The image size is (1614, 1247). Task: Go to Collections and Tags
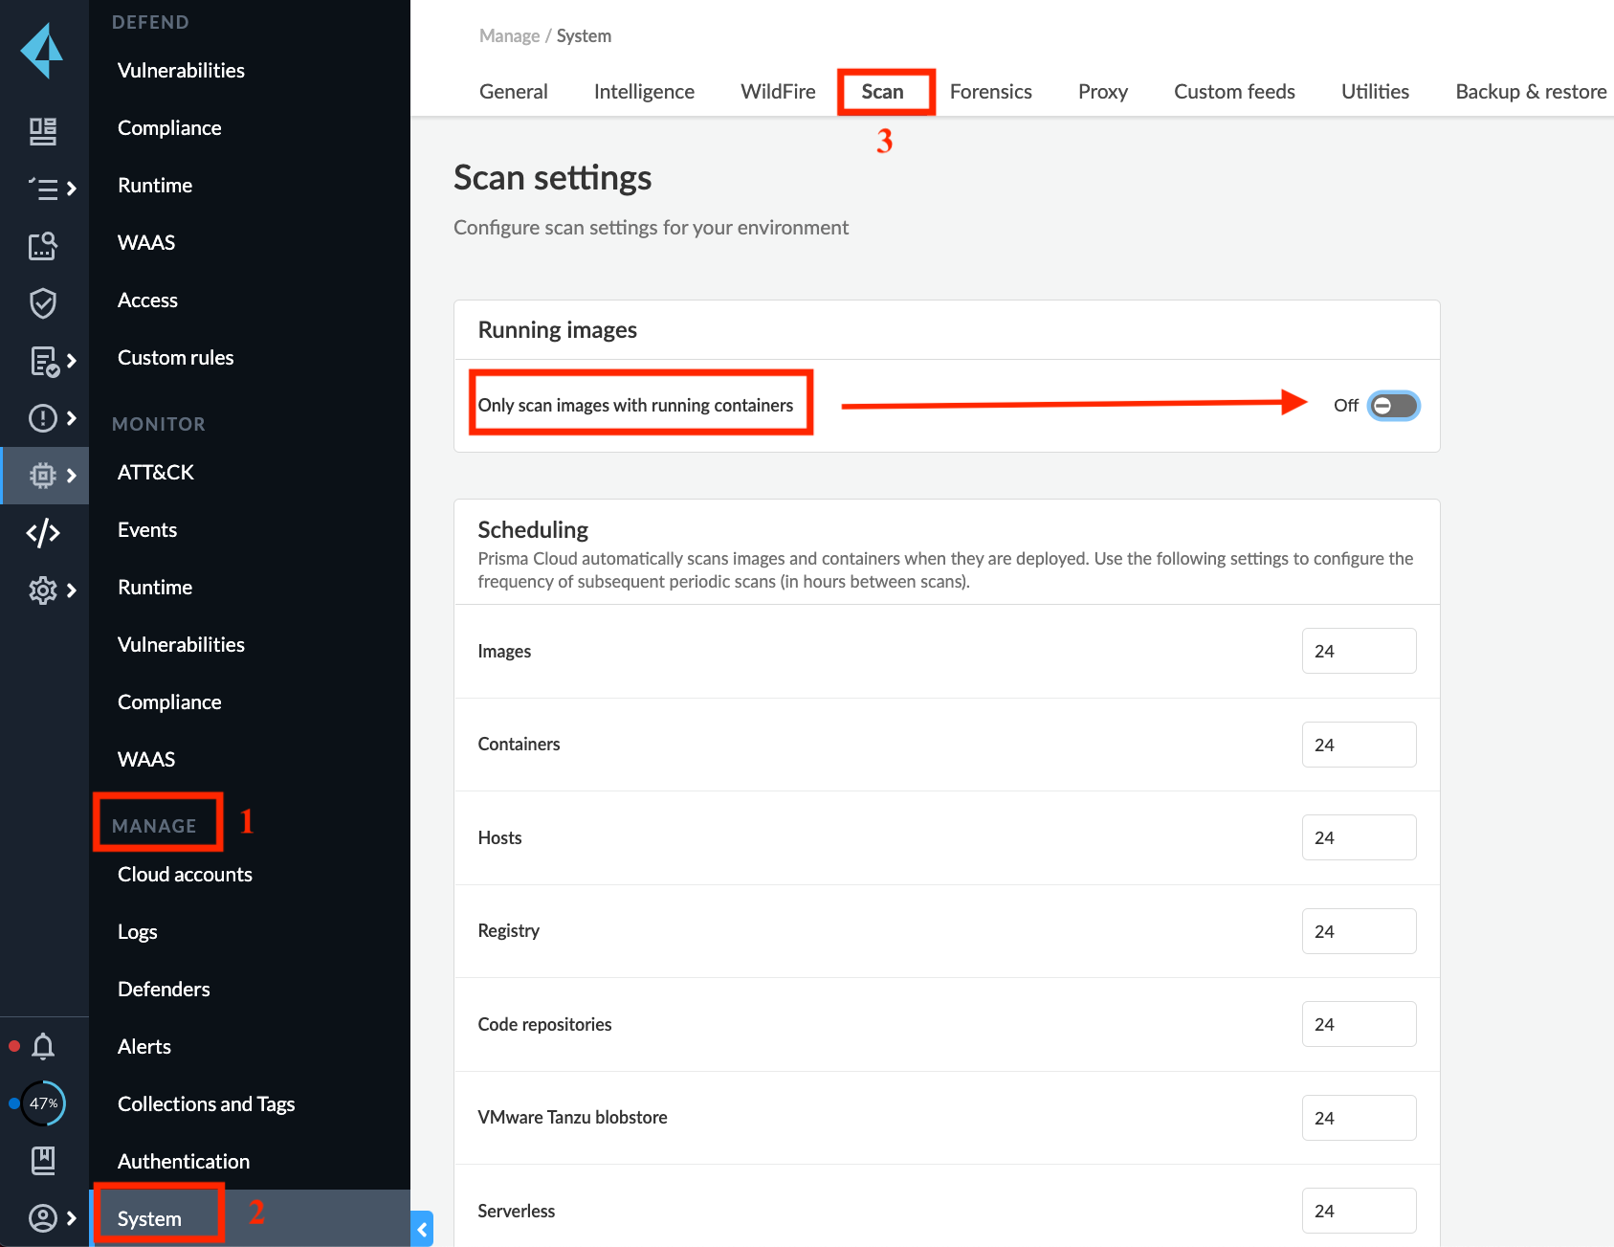pos(206,1104)
